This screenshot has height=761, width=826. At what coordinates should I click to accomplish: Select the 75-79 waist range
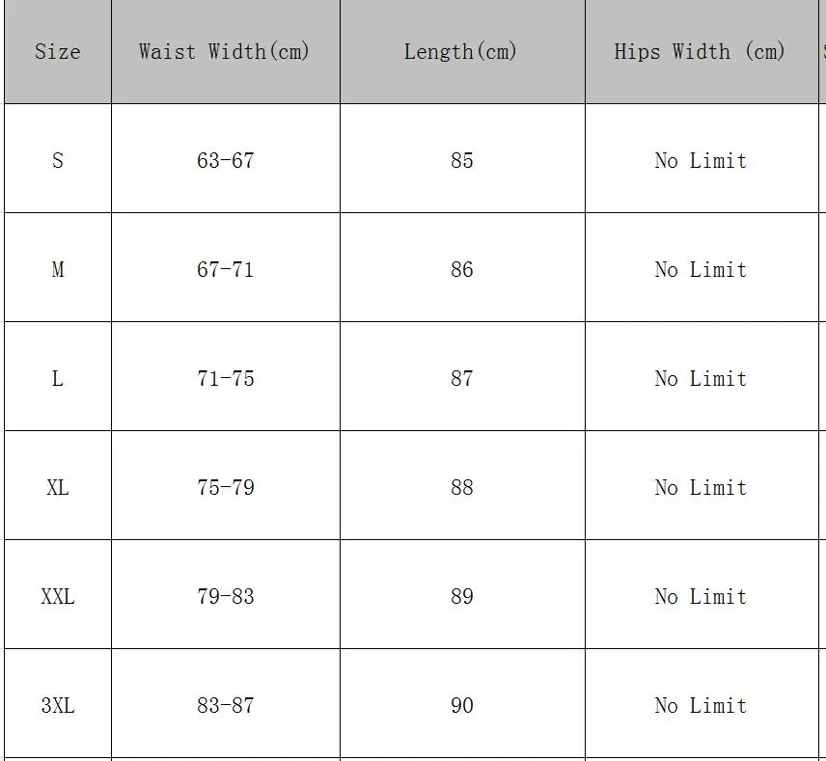(226, 487)
